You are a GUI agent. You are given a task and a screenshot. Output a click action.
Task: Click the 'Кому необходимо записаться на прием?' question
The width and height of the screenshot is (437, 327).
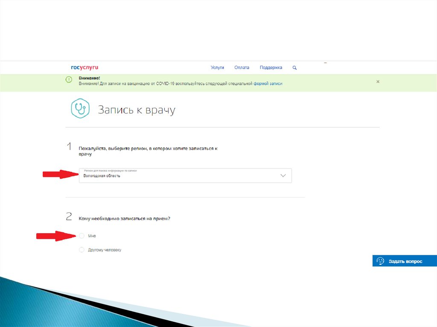124,219
